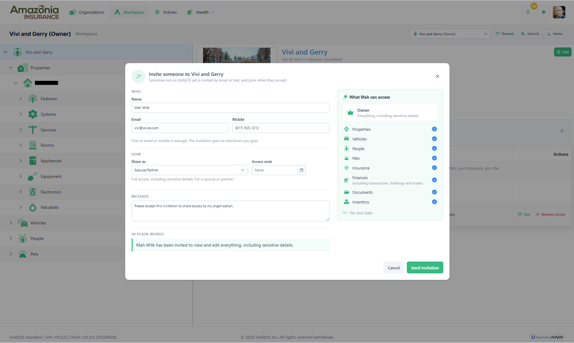Click Send invitation button
The width and height of the screenshot is (574, 343).
[x=425, y=268]
